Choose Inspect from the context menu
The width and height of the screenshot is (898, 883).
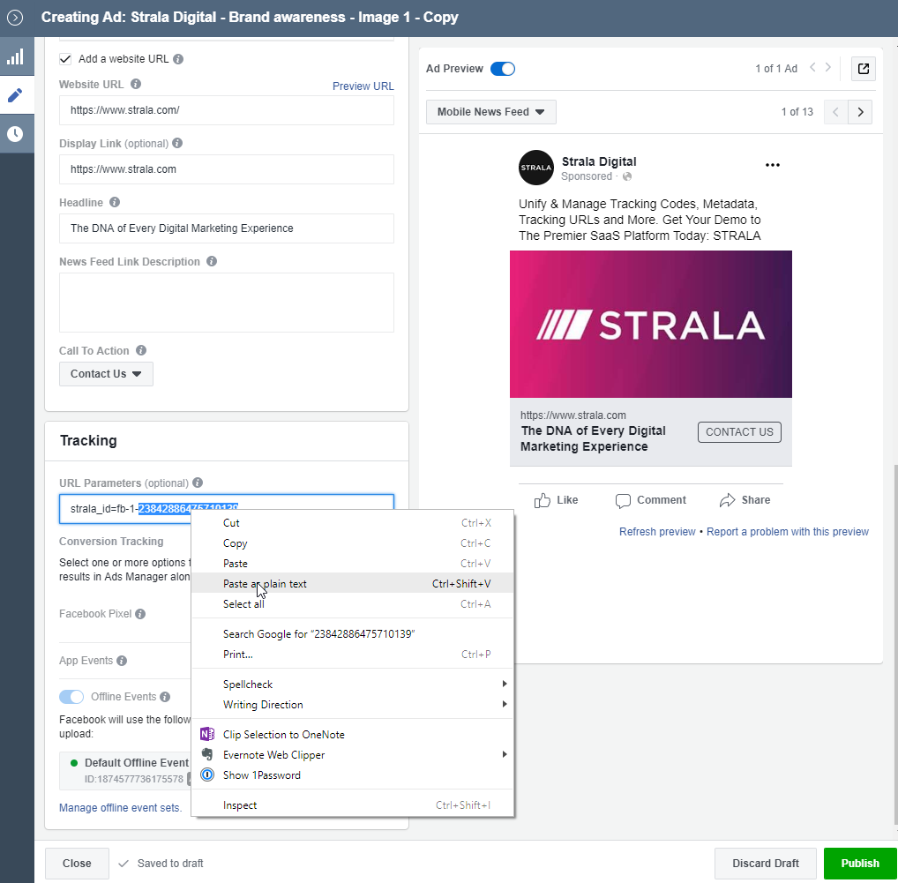353,805
